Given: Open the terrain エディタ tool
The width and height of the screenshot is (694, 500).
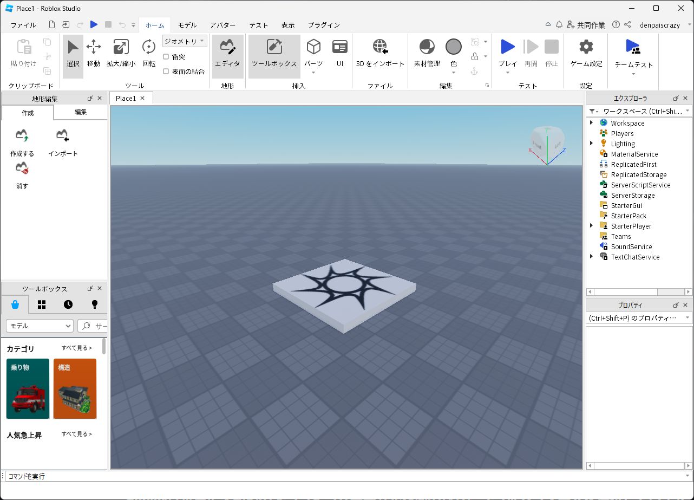Looking at the screenshot, I should 227,54.
